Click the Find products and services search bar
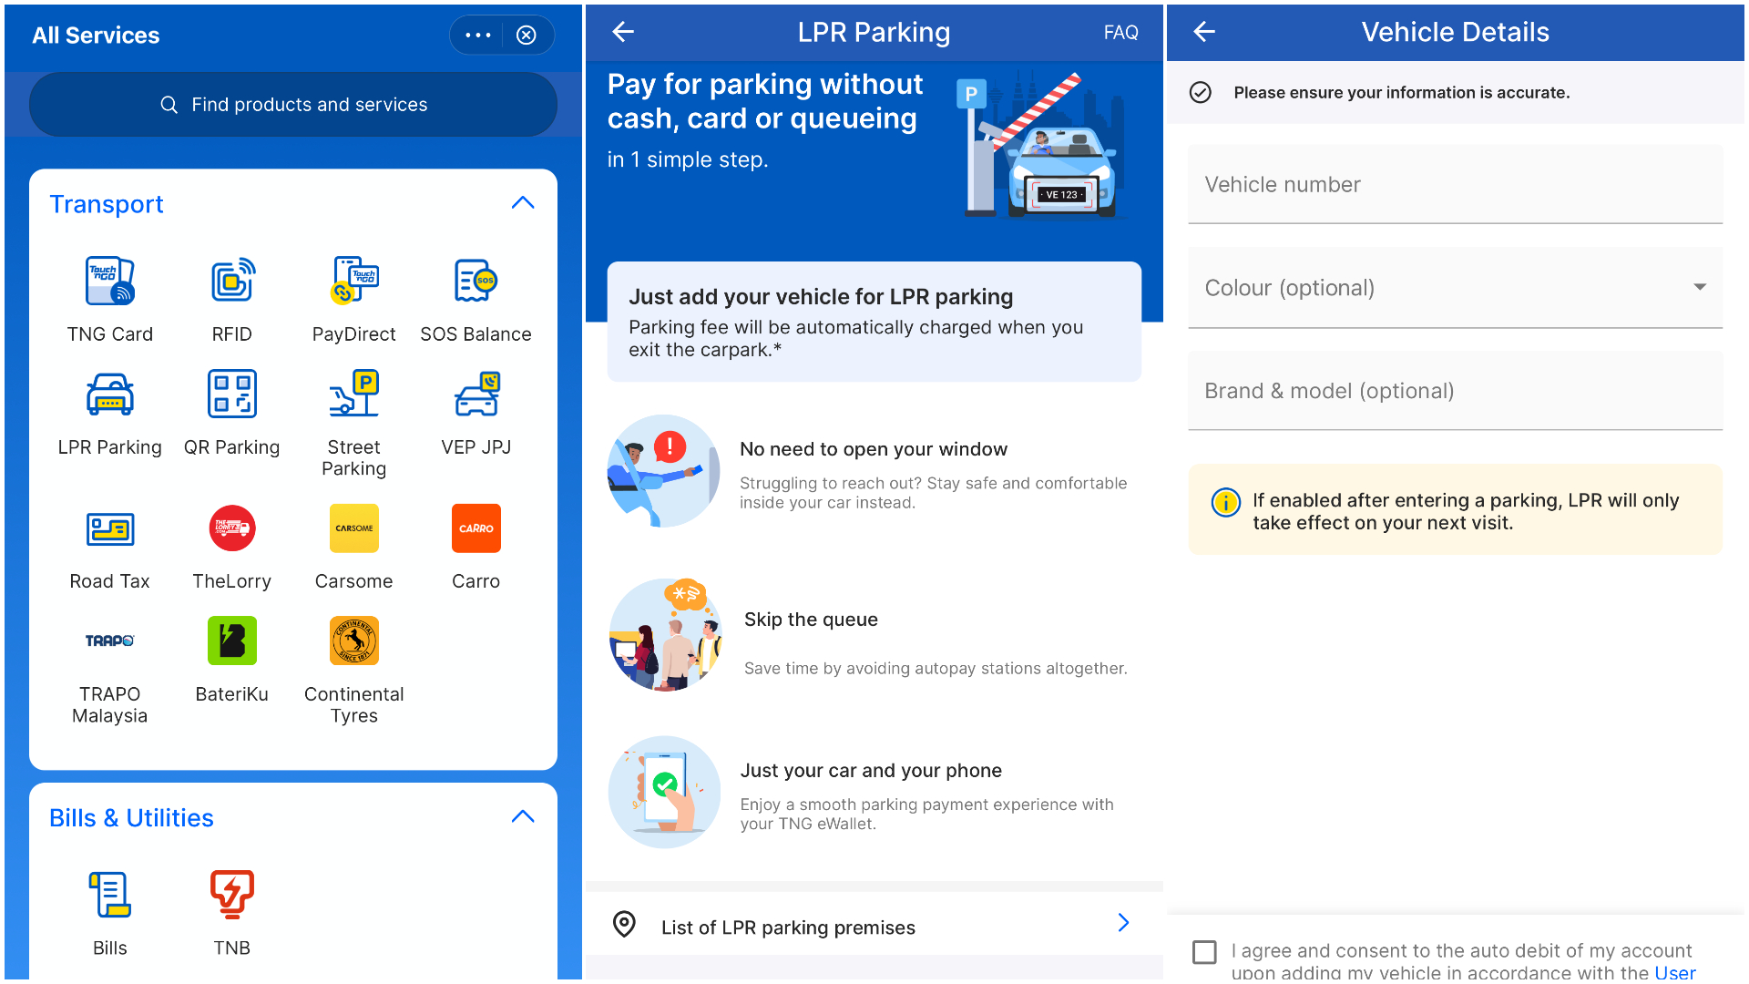This screenshot has width=1749, height=984. (293, 105)
